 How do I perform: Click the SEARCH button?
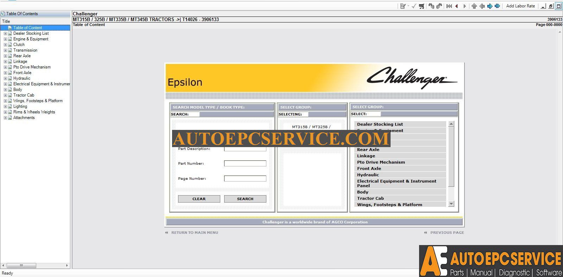point(245,199)
